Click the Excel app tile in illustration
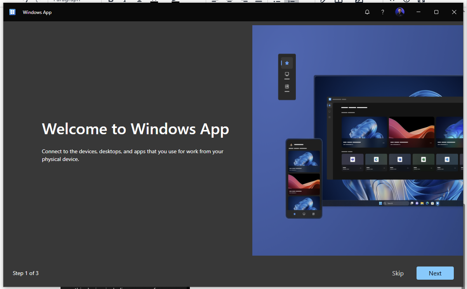Screen dimensions: 467x289 point(424,159)
